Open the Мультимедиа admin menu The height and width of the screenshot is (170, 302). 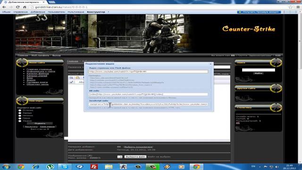tap(76, 12)
